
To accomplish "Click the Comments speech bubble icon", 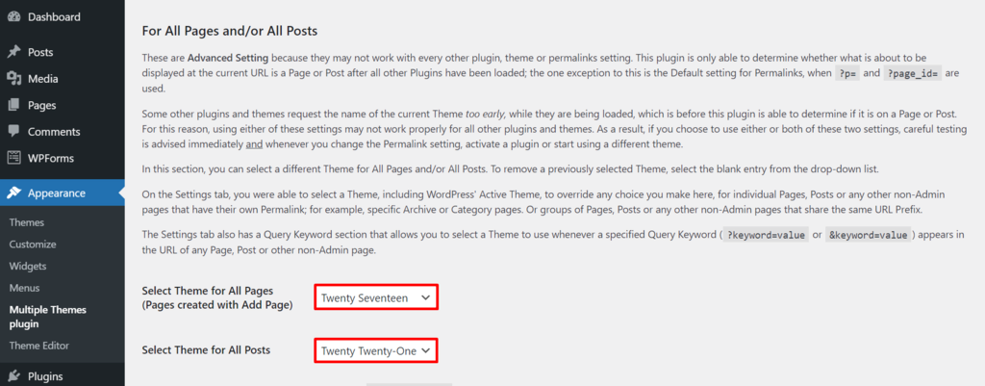I will (13, 132).
